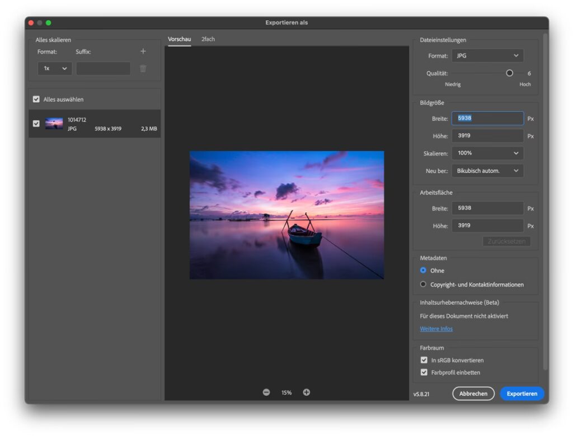Select the Vorschau tab

180,39
